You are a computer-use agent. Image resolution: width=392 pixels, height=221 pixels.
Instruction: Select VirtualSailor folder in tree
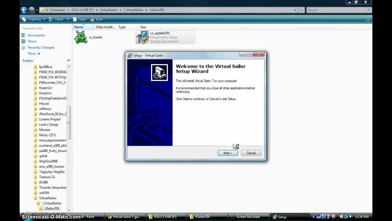[48, 198]
